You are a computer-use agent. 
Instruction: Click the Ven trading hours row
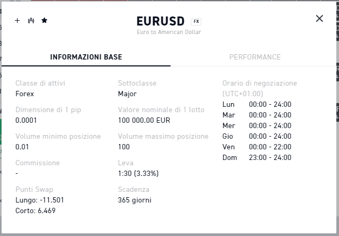click(x=257, y=147)
